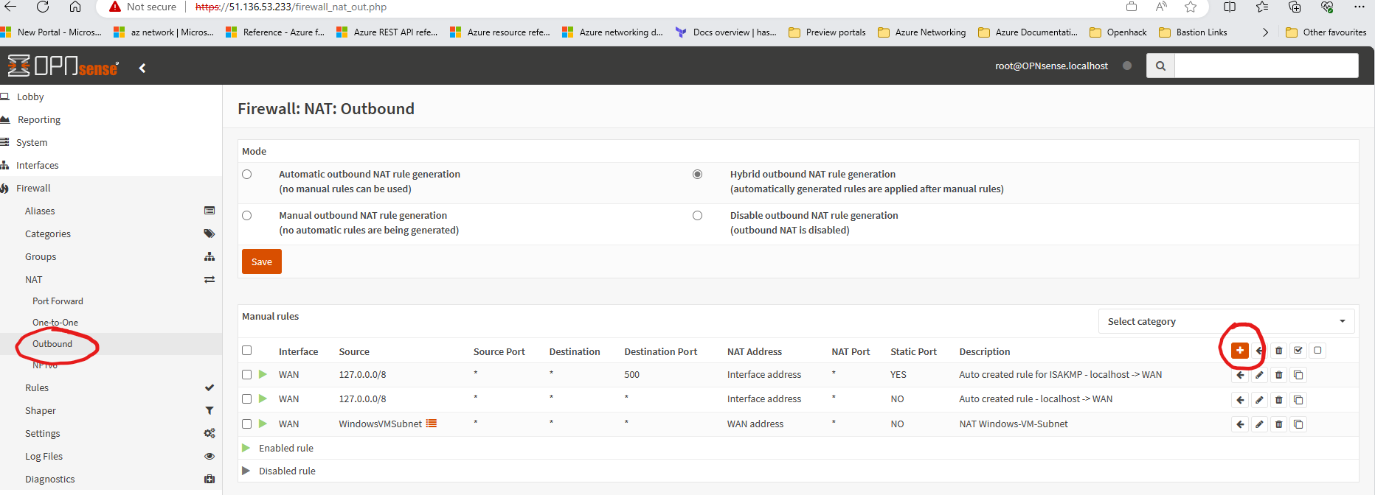
Task: Clone the 'Auto created rule - localhost' entry
Action: [1298, 400]
